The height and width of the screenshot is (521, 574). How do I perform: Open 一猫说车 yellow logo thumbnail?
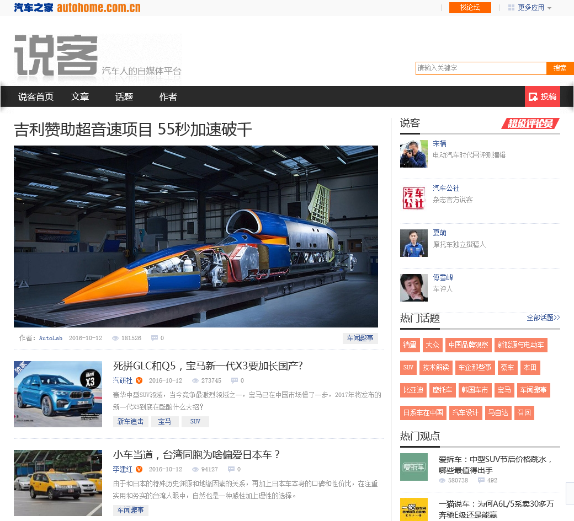[x=413, y=509]
